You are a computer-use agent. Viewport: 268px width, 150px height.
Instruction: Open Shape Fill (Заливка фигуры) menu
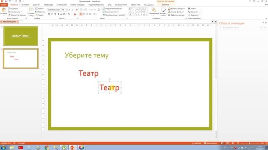[x=176, y=8]
